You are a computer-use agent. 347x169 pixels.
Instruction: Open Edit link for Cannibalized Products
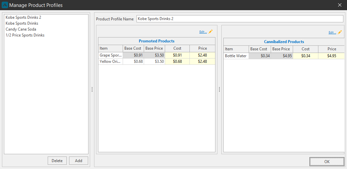(332, 33)
